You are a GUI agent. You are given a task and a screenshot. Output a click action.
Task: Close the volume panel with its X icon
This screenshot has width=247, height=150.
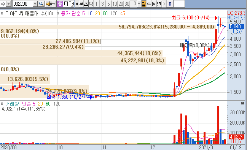(242, 103)
